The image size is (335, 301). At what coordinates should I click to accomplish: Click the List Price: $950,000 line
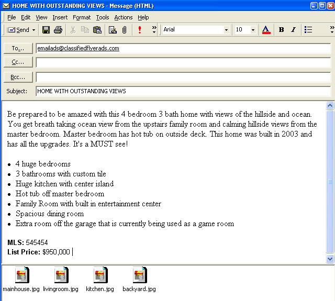(x=39, y=252)
